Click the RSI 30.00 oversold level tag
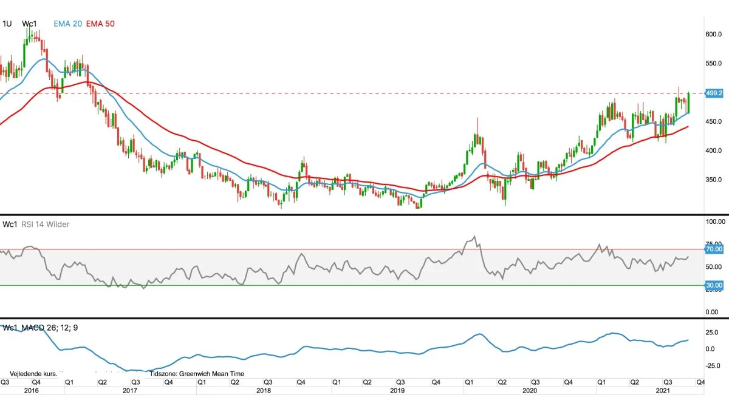Image resolution: width=729 pixels, height=409 pixels. (x=714, y=285)
